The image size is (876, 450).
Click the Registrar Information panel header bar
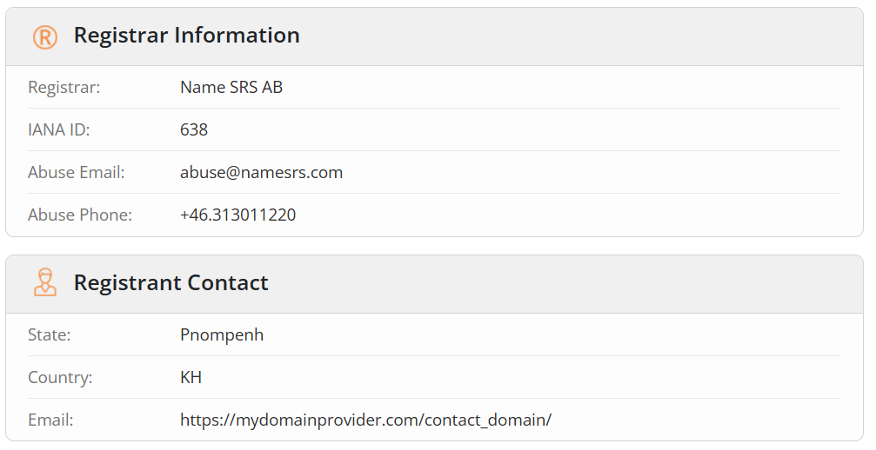(435, 36)
